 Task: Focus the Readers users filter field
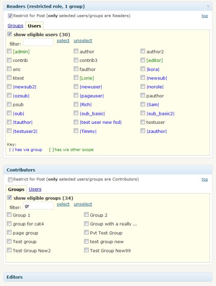(38, 42)
